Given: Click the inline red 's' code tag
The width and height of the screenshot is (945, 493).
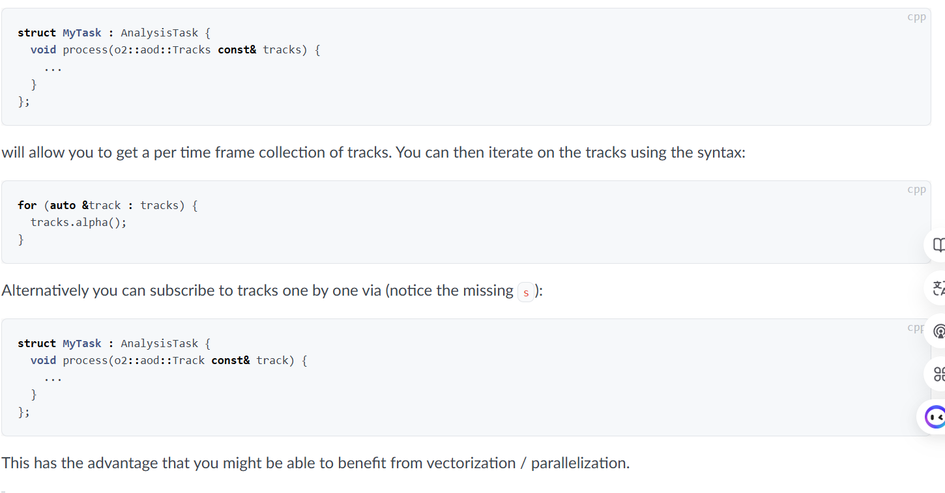Looking at the screenshot, I should (526, 292).
